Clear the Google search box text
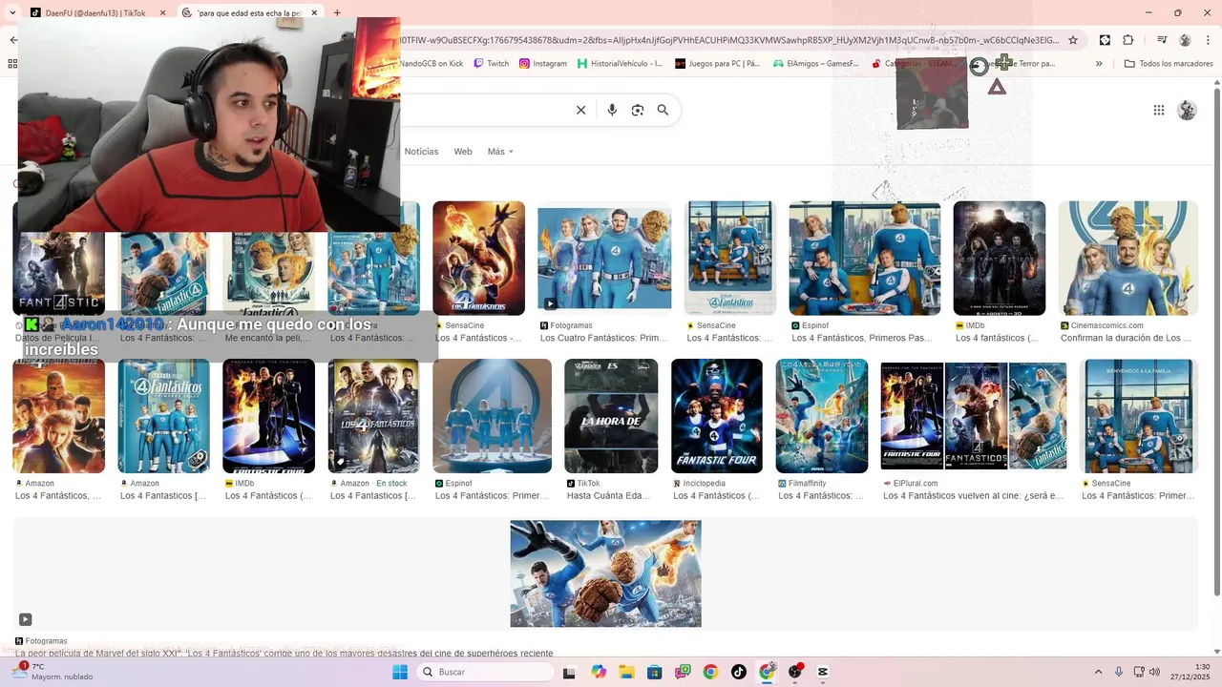The height and width of the screenshot is (687, 1222). tap(580, 110)
